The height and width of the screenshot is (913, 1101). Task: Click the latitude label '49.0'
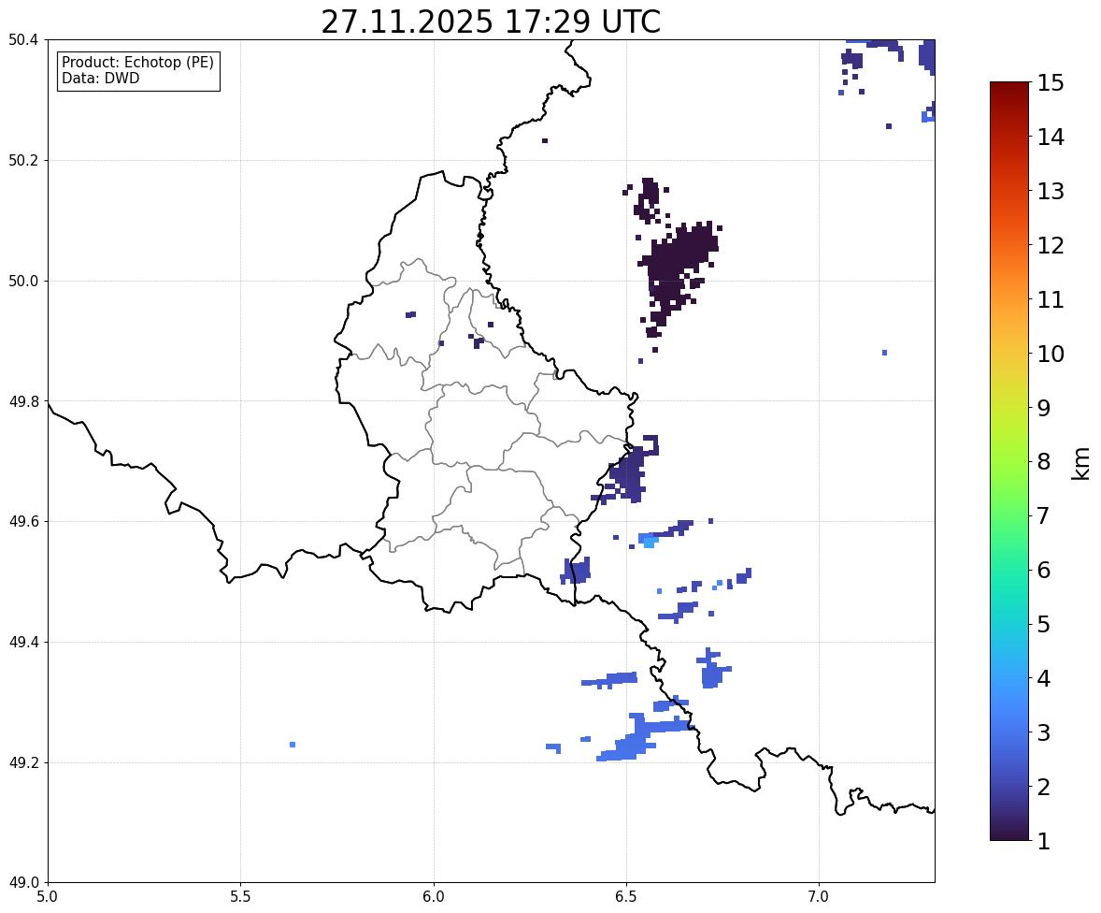[x=23, y=883]
